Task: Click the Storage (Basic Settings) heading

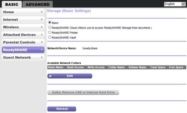Action: [x=69, y=11]
